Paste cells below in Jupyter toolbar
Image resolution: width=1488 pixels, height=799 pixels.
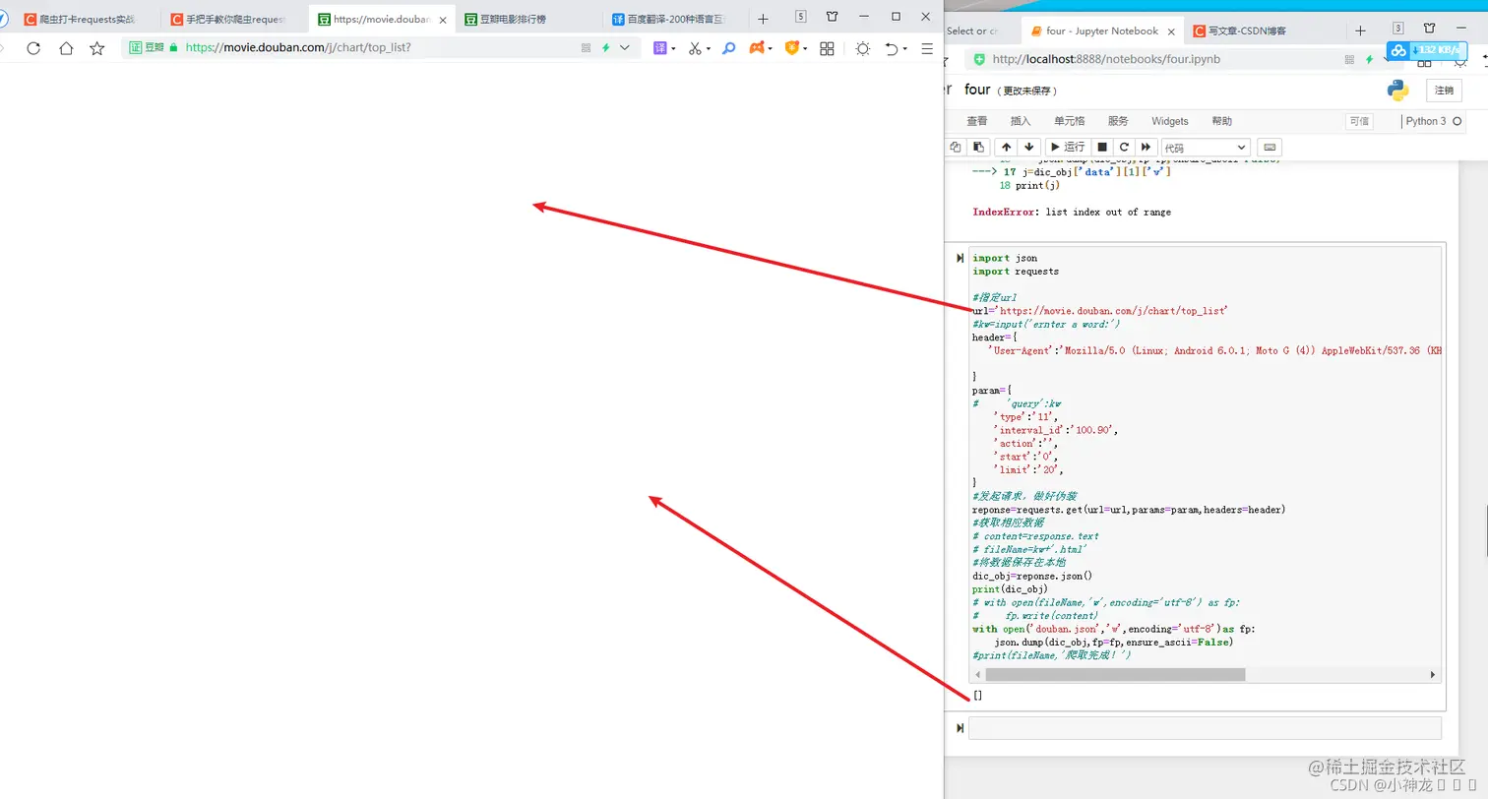977,147
